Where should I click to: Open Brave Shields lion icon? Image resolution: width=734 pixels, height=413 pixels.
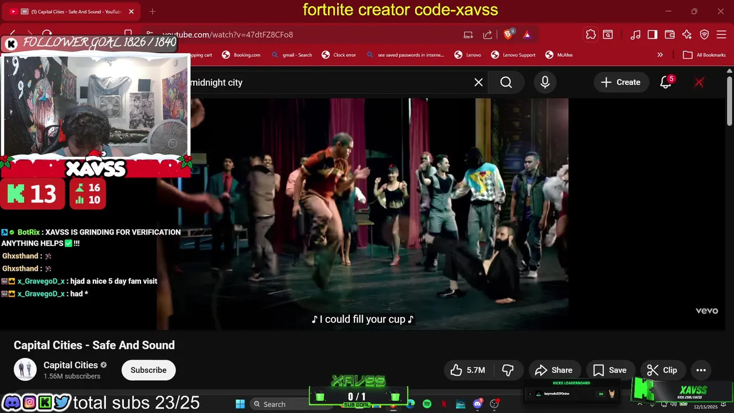click(508, 35)
